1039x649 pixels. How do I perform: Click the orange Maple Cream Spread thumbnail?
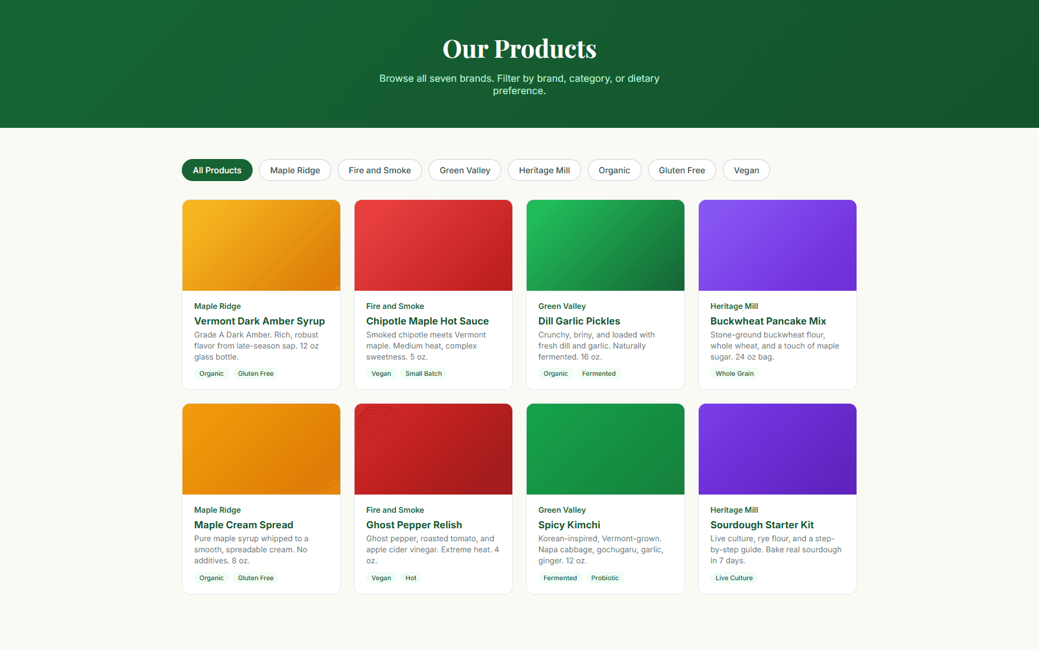261,448
